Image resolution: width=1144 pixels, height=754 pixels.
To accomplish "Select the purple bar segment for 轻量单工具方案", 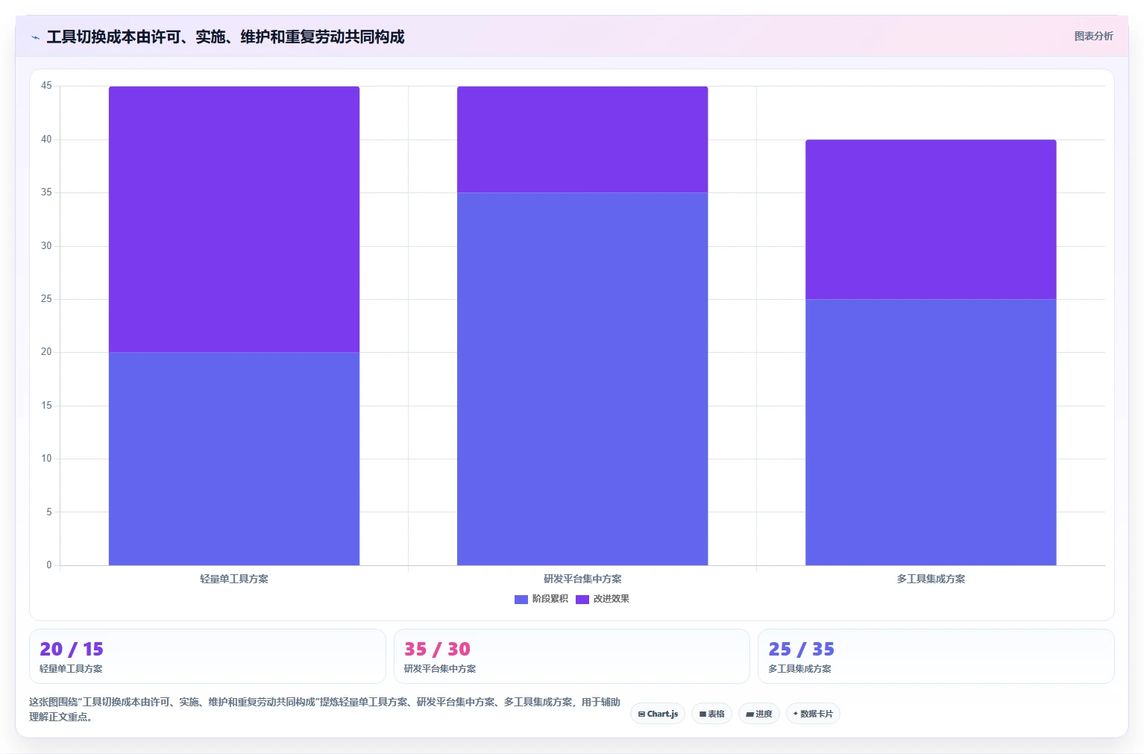I will [234, 219].
